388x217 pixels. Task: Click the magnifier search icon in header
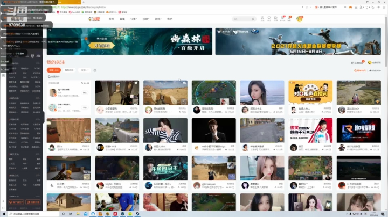pos(253,19)
